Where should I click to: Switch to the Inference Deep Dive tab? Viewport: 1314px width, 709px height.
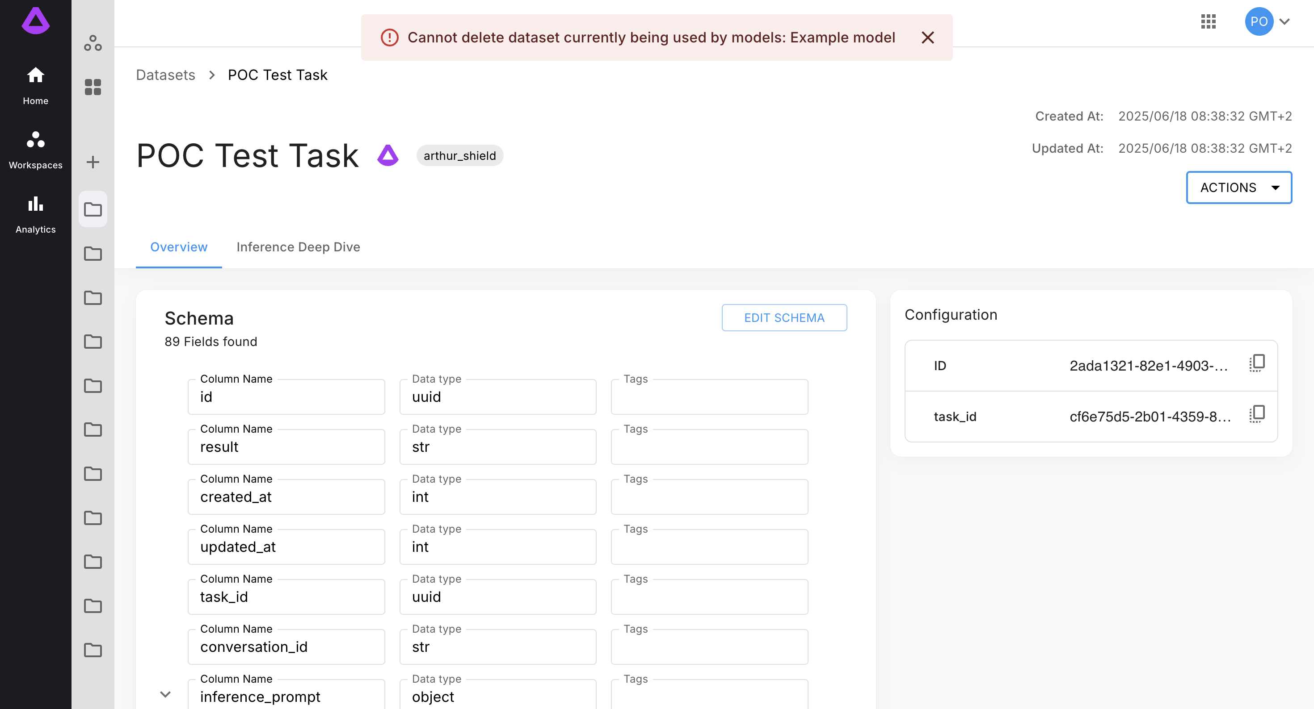[x=298, y=247]
